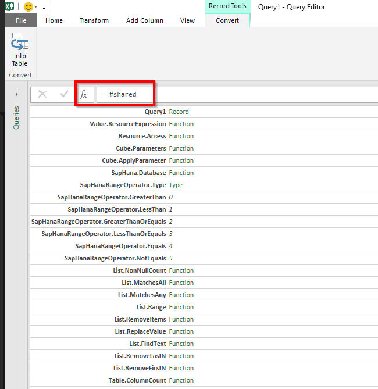
Task: Open Function link for List.Range
Action: pyautogui.click(x=181, y=307)
